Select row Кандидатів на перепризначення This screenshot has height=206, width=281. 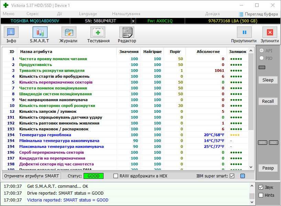coord(125,158)
